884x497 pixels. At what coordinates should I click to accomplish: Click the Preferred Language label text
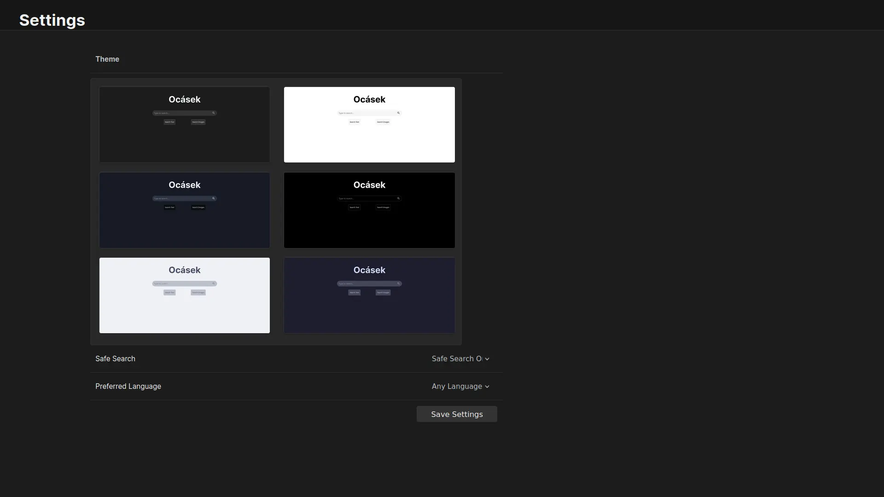128,387
